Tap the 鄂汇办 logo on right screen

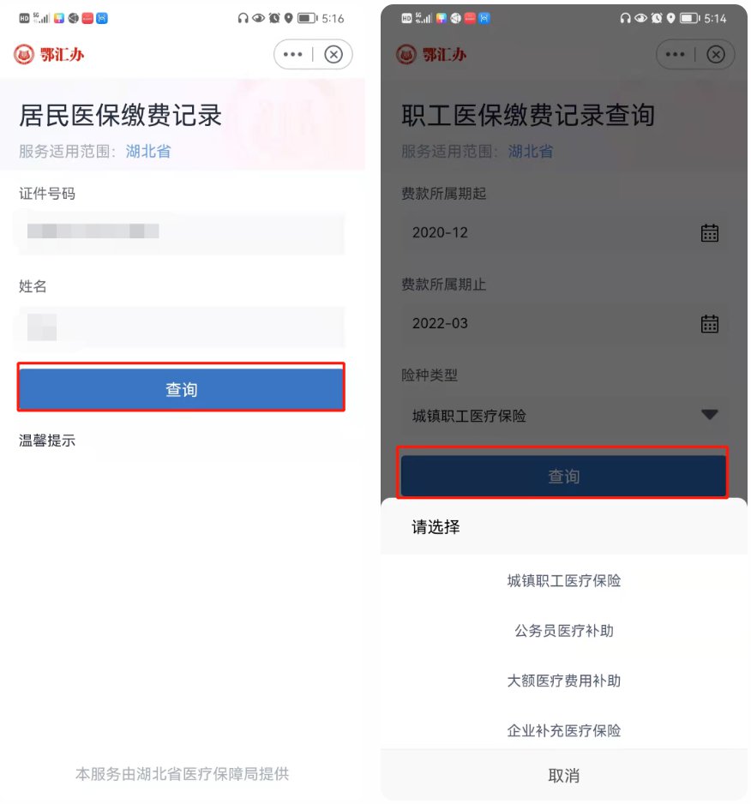pyautogui.click(x=431, y=54)
